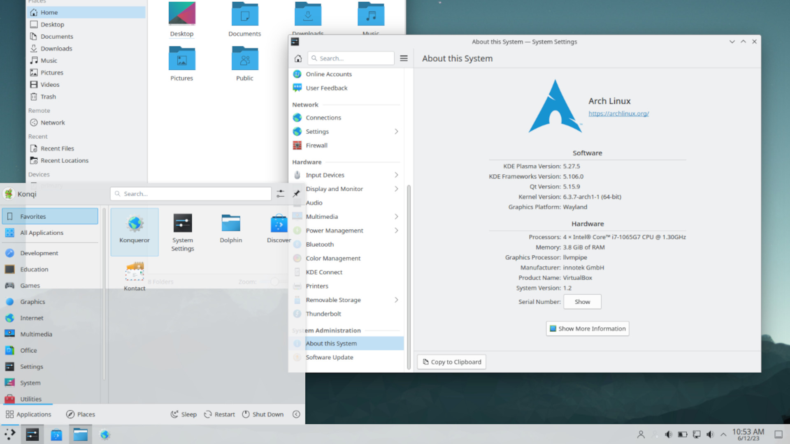Select the All Applications category
Viewport: 790px width, 444px height.
50,233
